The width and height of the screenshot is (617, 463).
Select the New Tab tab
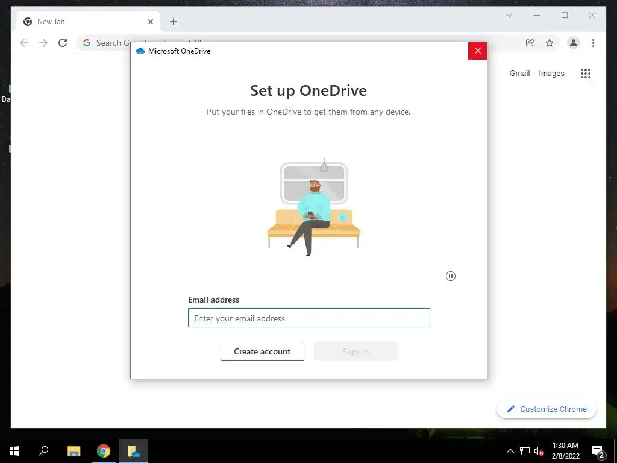[x=88, y=22]
